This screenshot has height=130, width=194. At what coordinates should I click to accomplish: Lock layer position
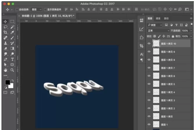tap(164, 36)
